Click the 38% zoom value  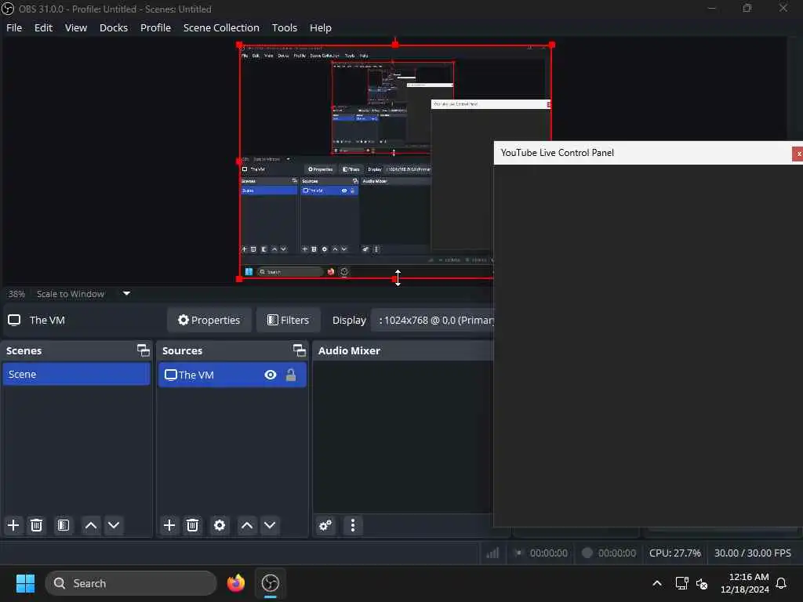click(x=16, y=294)
